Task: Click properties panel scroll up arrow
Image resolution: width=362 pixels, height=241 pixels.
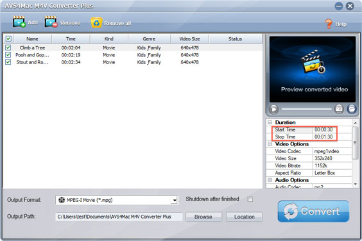Action: click(356, 122)
